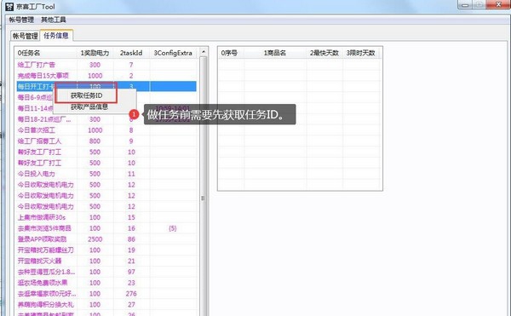Click the 2最快天数 column header

coord(324,53)
